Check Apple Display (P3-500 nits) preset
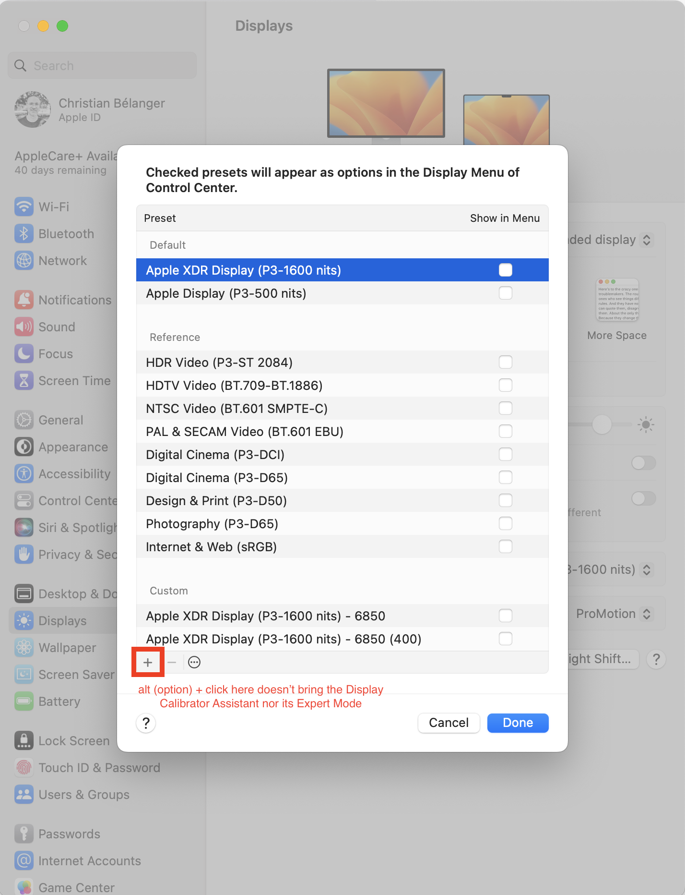This screenshot has width=685, height=895. (x=506, y=293)
